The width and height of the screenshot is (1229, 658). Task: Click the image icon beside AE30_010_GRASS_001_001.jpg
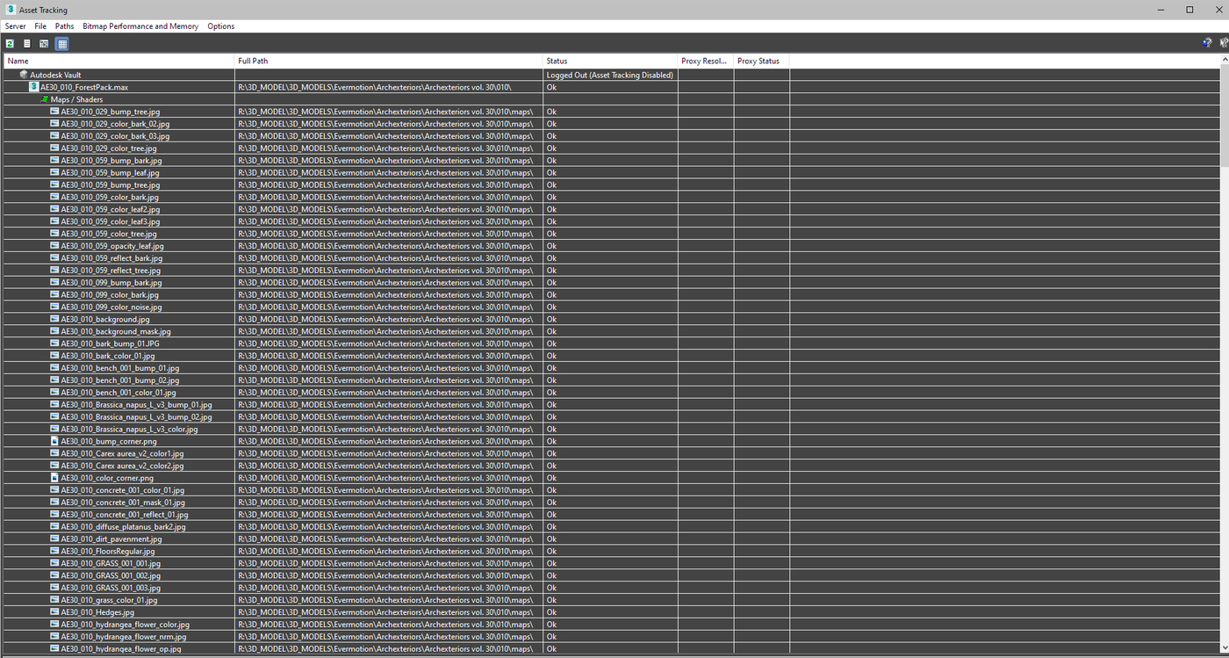click(x=54, y=563)
